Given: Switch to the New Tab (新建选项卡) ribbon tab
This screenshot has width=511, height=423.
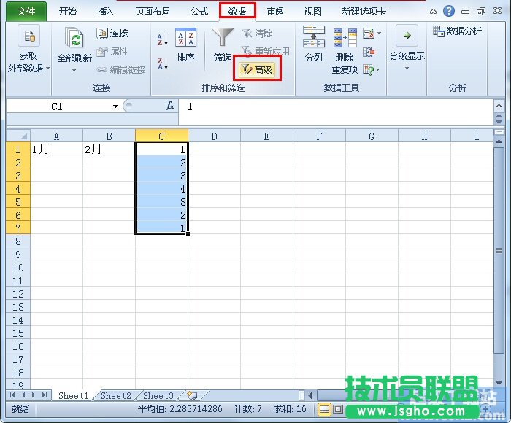Looking at the screenshot, I should 364,12.
